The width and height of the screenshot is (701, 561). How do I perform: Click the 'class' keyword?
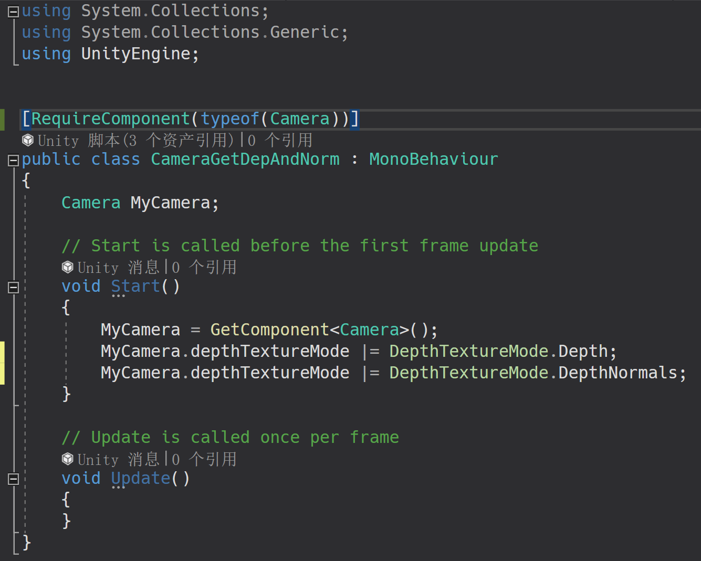(116, 159)
